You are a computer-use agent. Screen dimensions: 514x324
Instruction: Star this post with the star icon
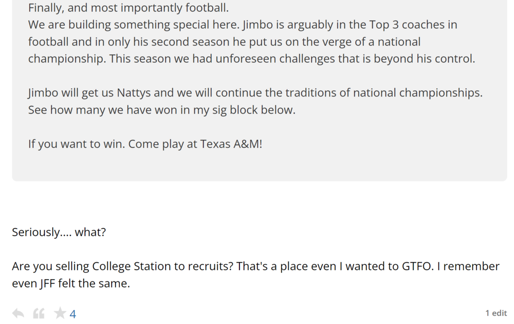click(60, 313)
